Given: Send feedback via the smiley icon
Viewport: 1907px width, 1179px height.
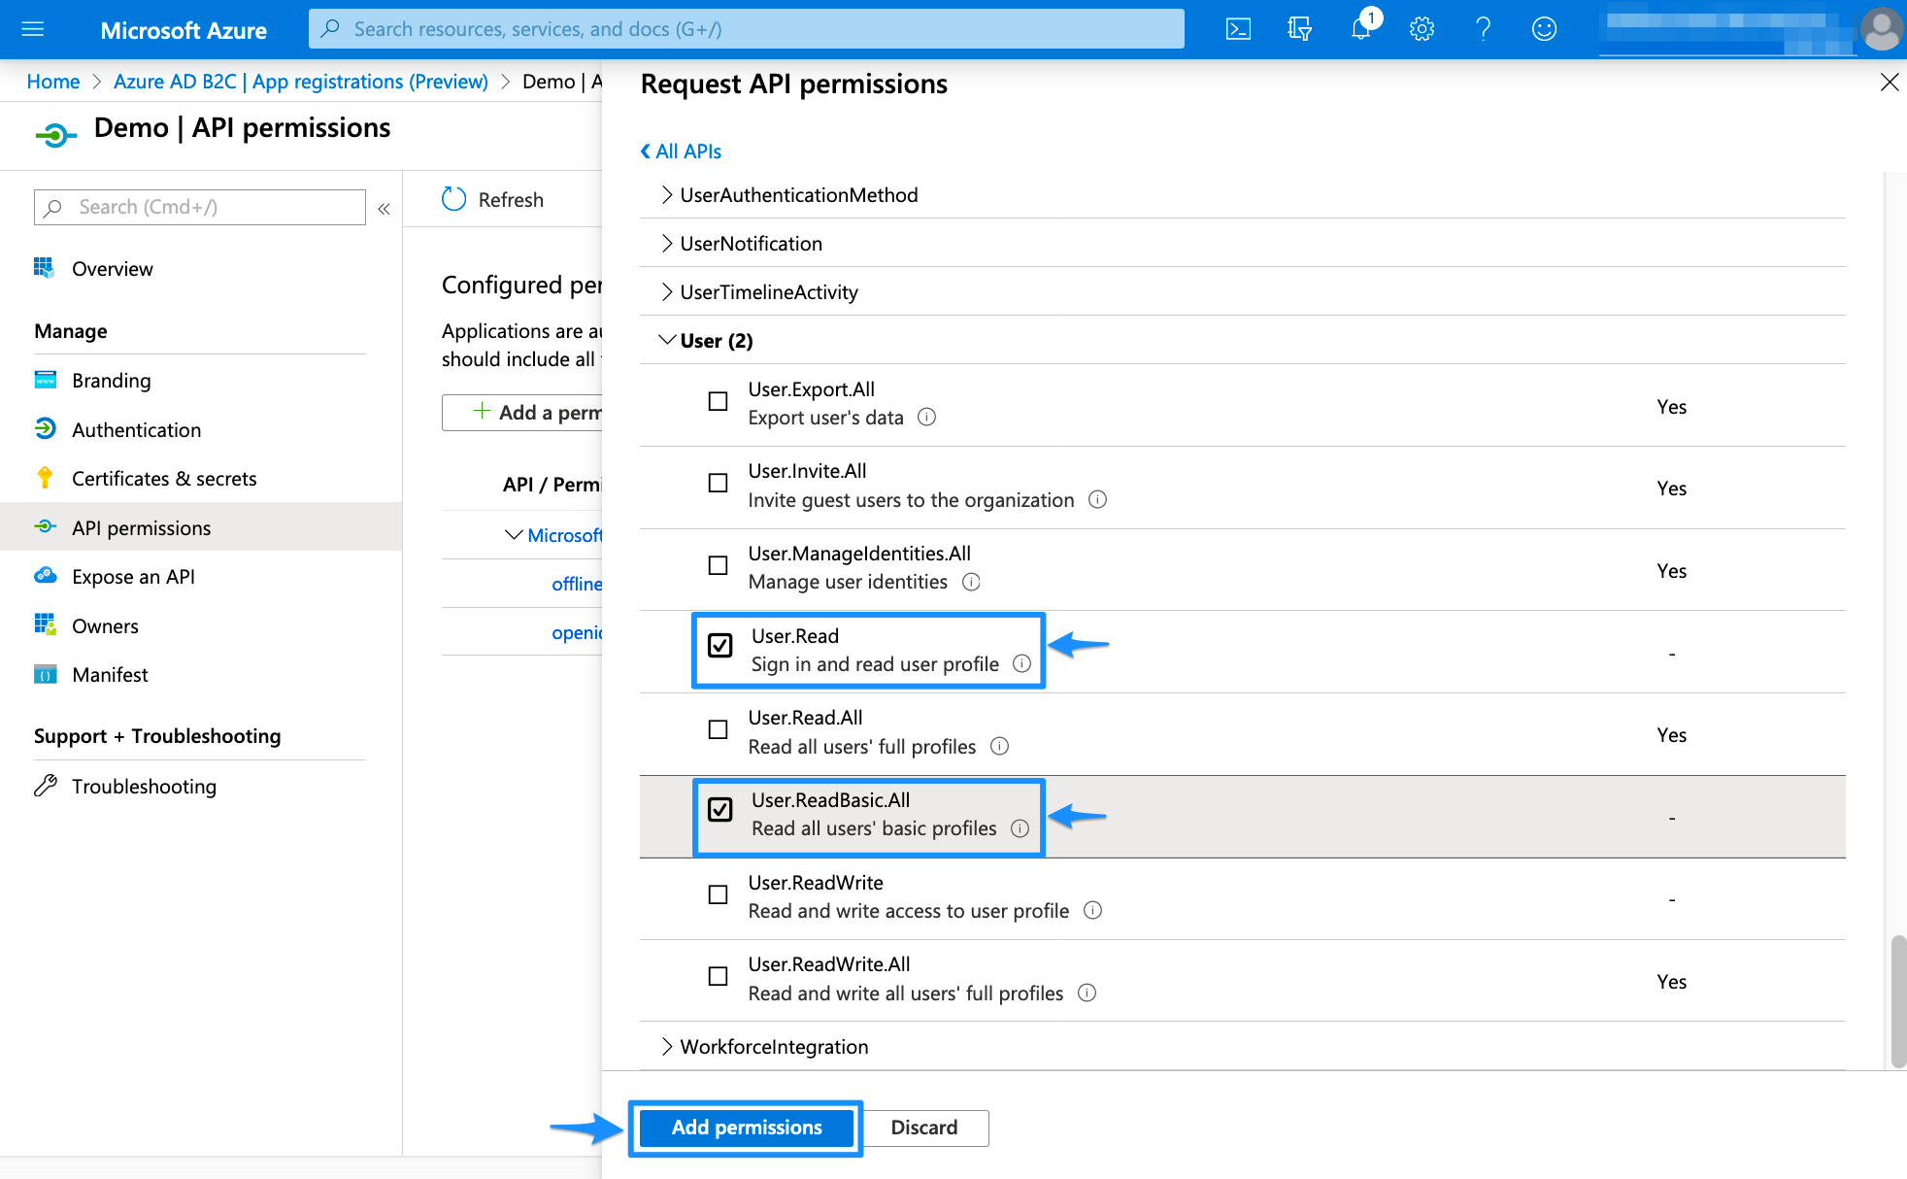Looking at the screenshot, I should pyautogui.click(x=1544, y=28).
